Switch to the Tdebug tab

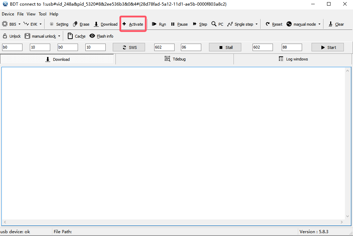(x=175, y=59)
